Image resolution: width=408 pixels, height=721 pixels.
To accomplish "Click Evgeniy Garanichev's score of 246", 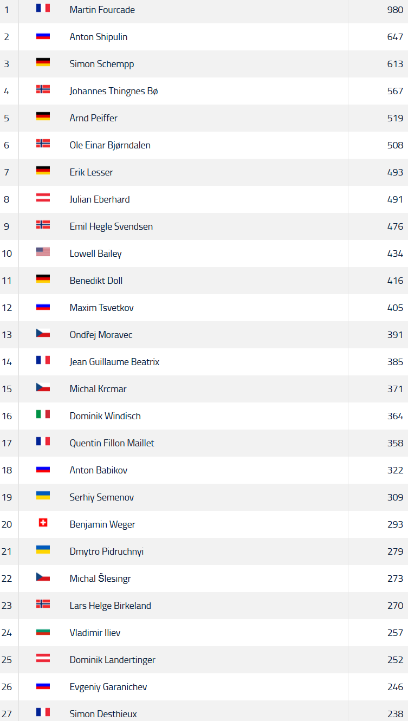I will click(395, 687).
